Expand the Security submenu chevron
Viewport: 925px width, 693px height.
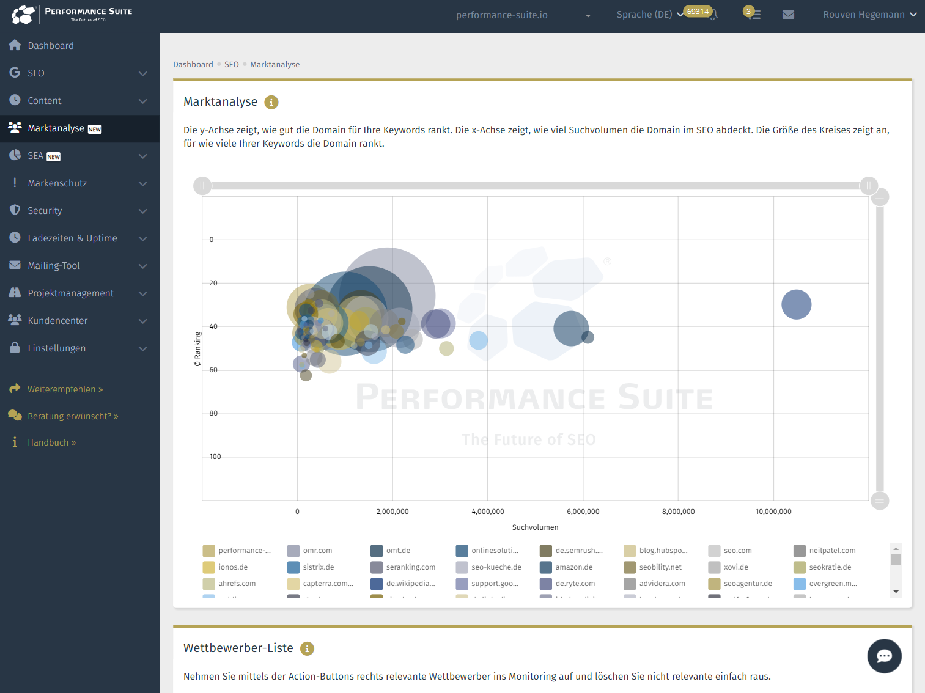(x=142, y=211)
